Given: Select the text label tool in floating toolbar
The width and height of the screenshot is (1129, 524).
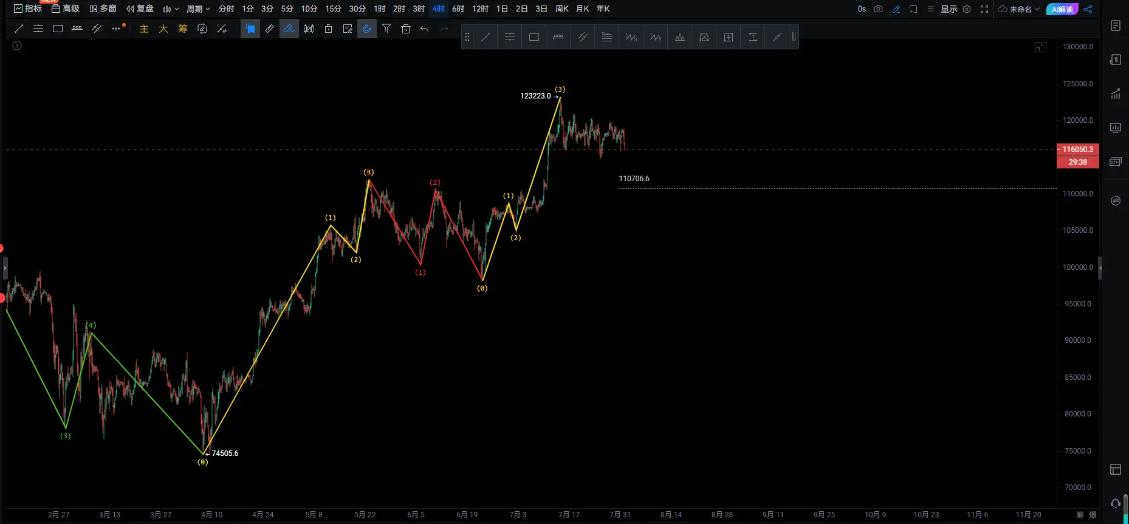Looking at the screenshot, I should click(x=753, y=37).
